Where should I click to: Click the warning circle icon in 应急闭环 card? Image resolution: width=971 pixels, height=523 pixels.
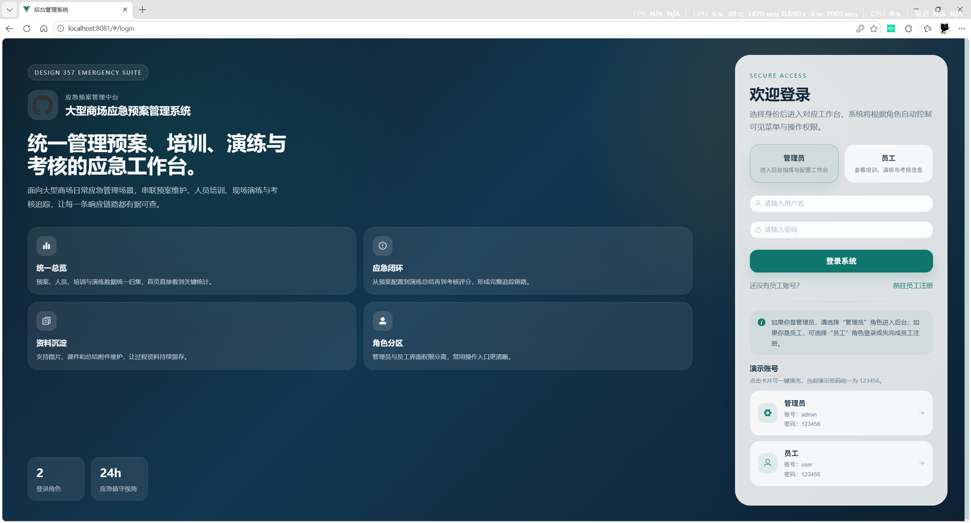coord(382,246)
